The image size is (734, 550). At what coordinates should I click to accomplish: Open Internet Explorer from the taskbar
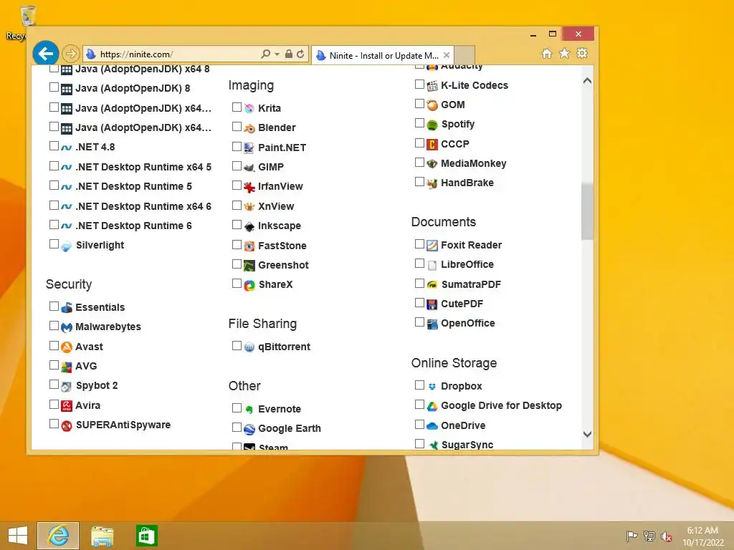click(58, 536)
